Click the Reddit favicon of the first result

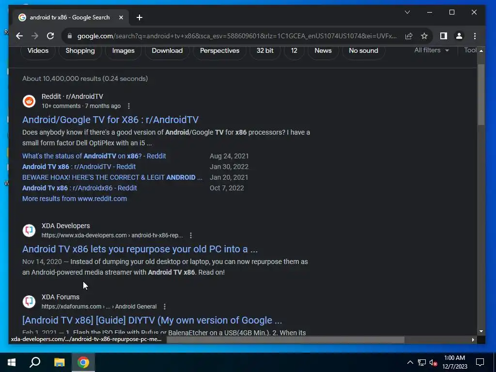pyautogui.click(x=29, y=101)
